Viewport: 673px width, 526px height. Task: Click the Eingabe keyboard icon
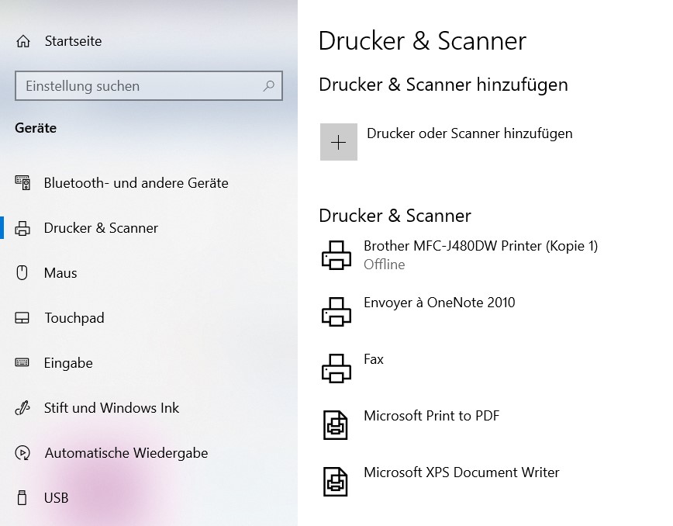tap(23, 363)
